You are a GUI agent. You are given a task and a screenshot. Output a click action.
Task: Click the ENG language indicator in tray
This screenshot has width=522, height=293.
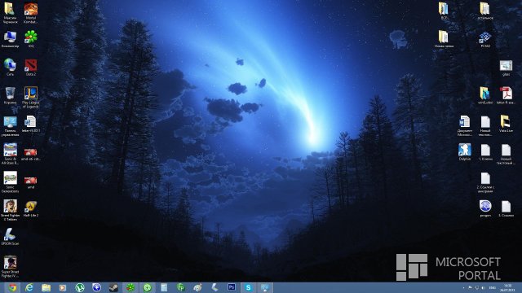coord(493,287)
